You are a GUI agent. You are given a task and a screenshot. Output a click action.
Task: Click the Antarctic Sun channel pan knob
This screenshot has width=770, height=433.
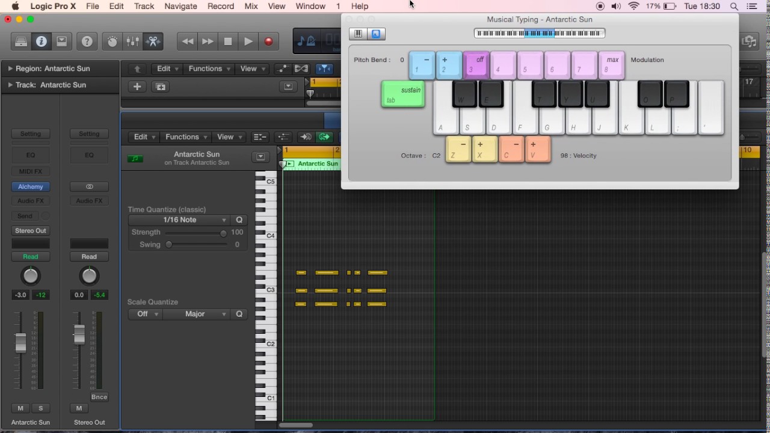click(31, 276)
